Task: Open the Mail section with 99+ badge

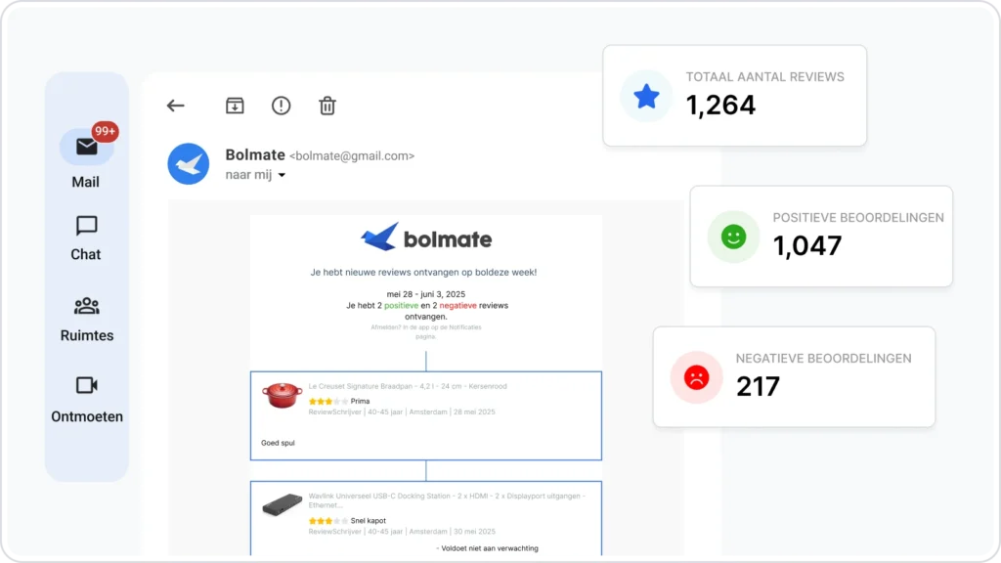Action: [86, 156]
